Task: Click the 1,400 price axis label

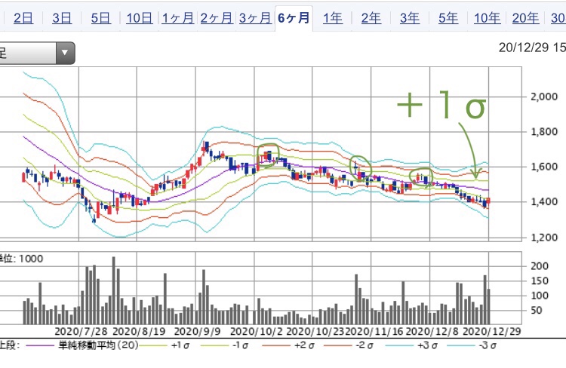Action: [543, 201]
